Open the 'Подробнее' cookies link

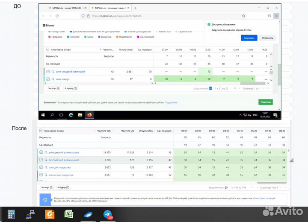pos(171,102)
